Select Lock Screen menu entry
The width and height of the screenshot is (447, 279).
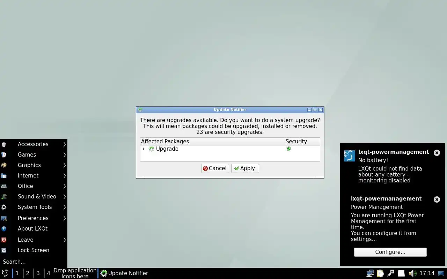click(x=34, y=250)
